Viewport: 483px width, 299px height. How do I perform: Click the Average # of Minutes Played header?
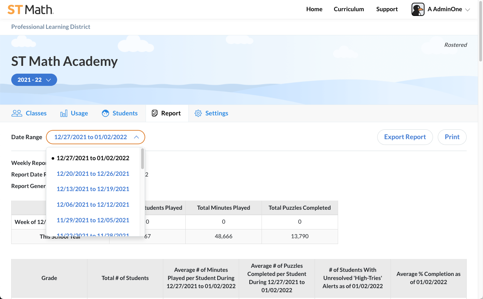pyautogui.click(x=201, y=278)
